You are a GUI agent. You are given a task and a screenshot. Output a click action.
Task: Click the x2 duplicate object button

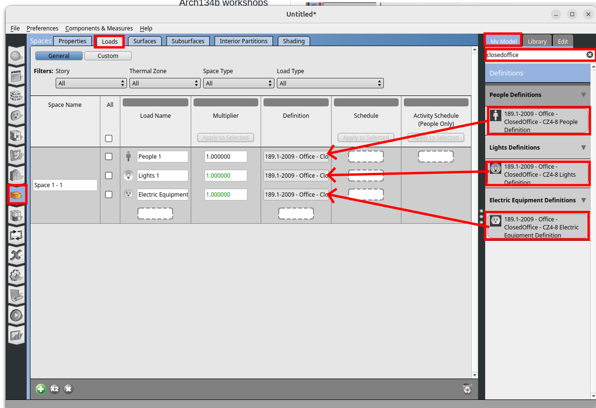point(55,389)
